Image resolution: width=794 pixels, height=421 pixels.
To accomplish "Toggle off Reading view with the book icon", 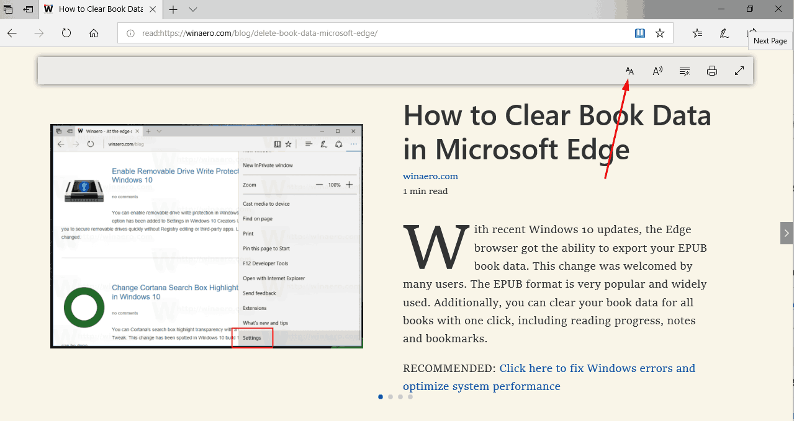I will [639, 33].
